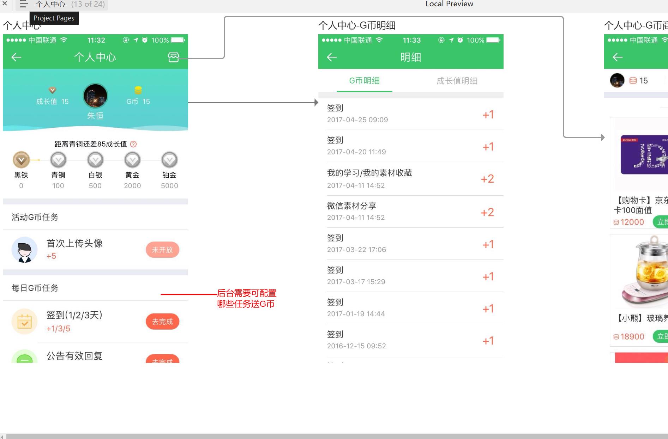Select the 白银 level badge
Viewport: 668px width, 439px height.
click(95, 160)
